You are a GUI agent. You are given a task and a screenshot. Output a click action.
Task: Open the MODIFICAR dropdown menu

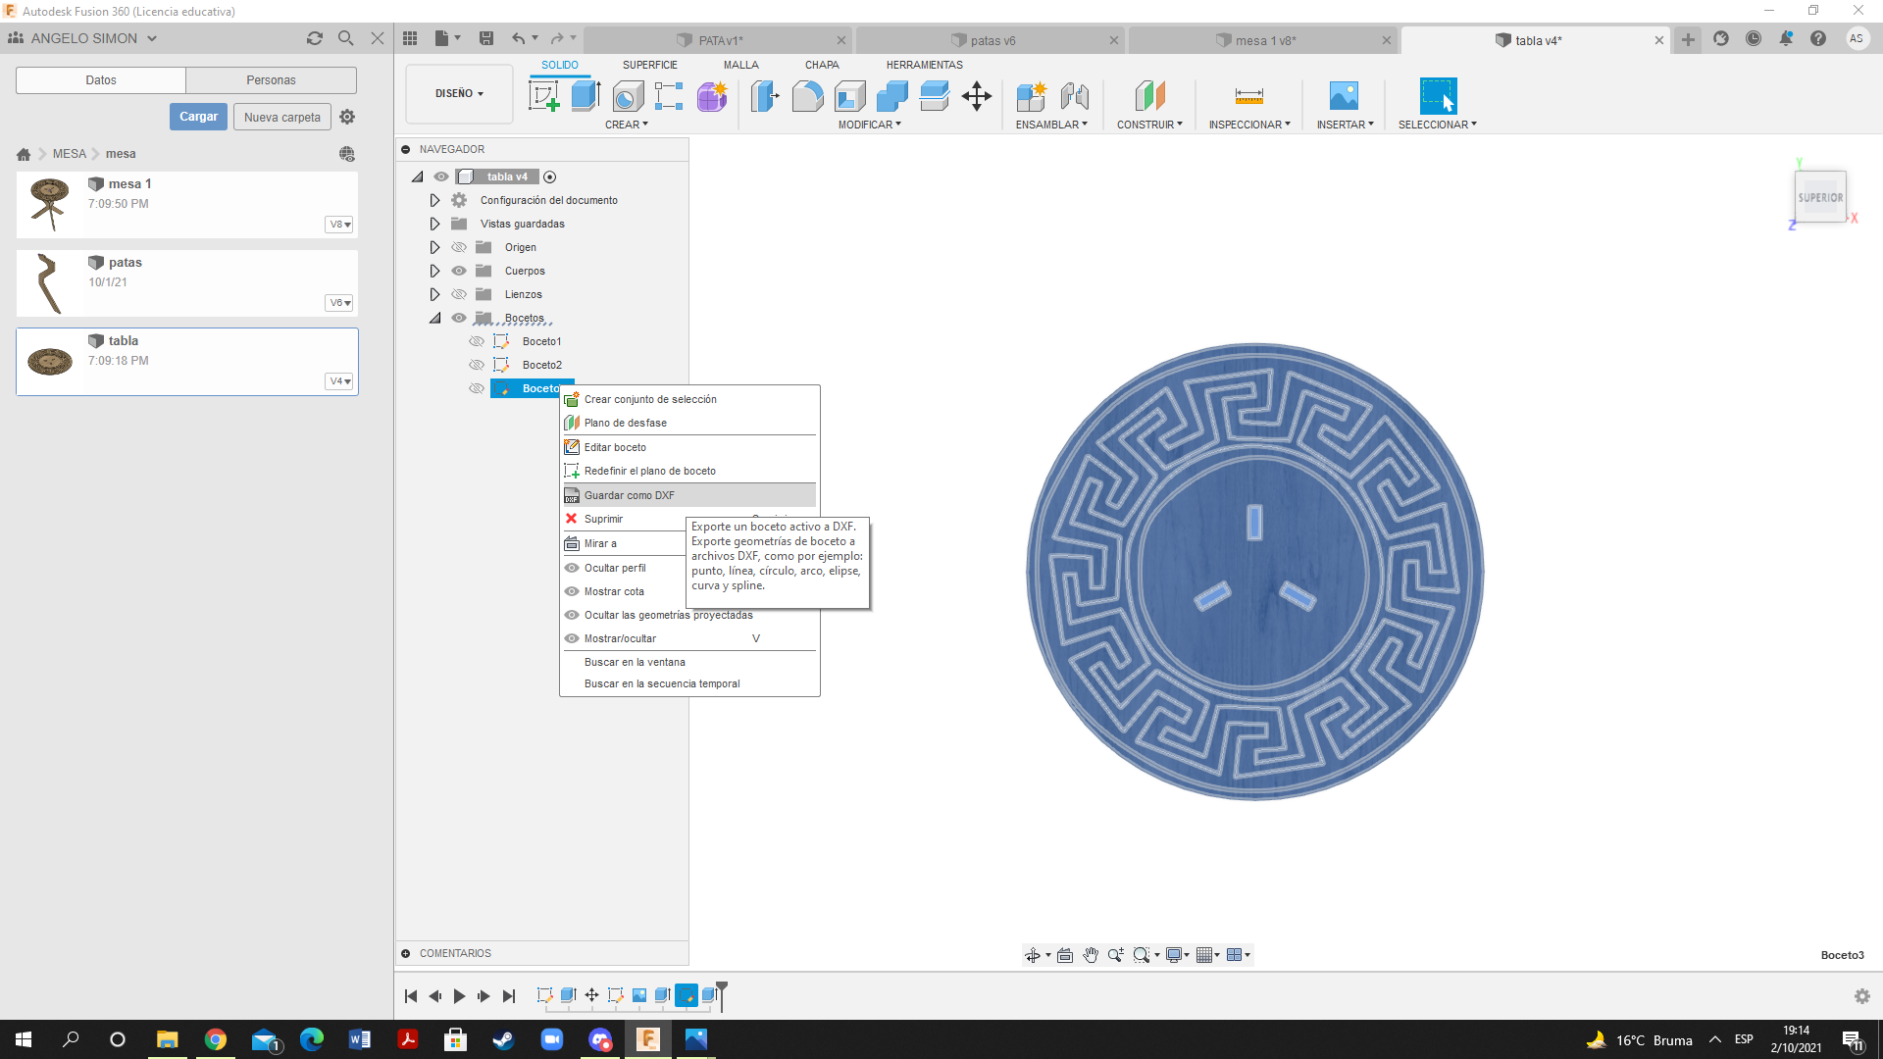click(x=869, y=125)
